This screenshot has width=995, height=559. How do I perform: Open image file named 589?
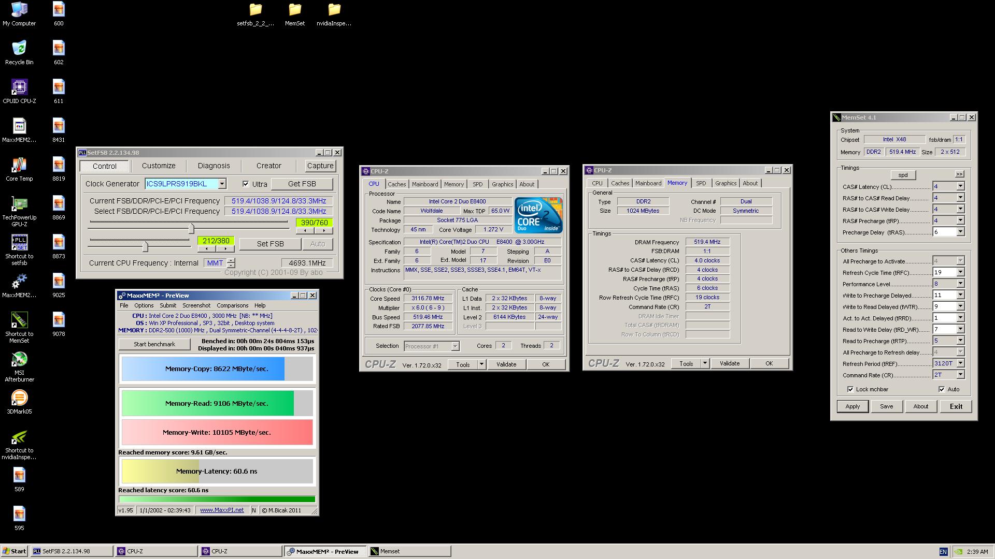click(19, 480)
